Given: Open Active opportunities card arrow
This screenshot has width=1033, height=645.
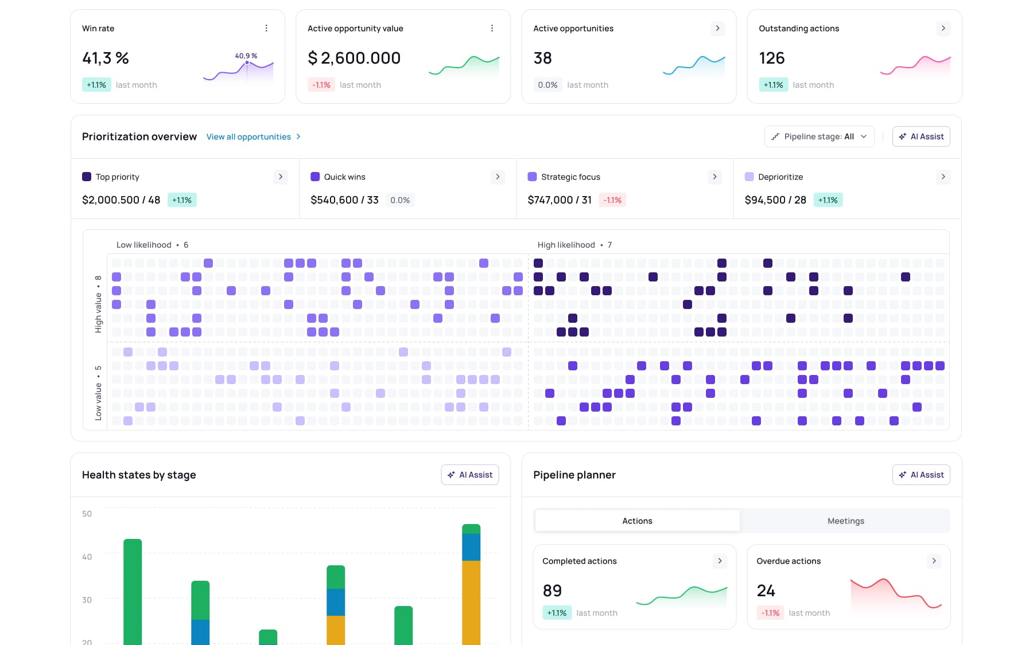Looking at the screenshot, I should point(717,28).
